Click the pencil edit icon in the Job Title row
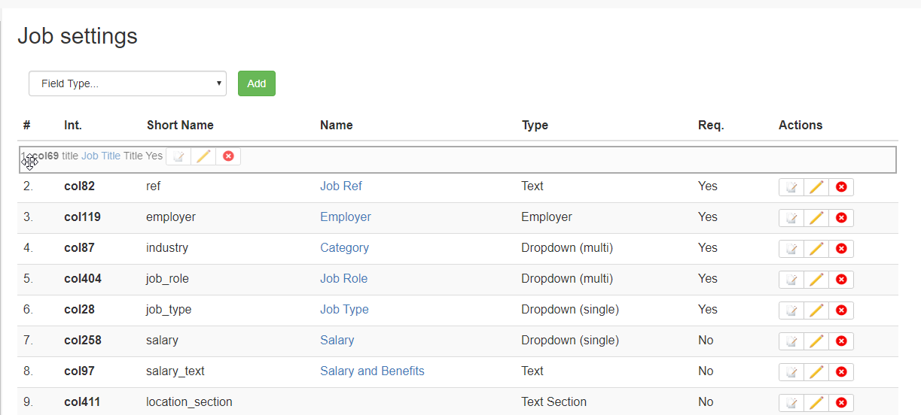921x415 pixels. (203, 156)
